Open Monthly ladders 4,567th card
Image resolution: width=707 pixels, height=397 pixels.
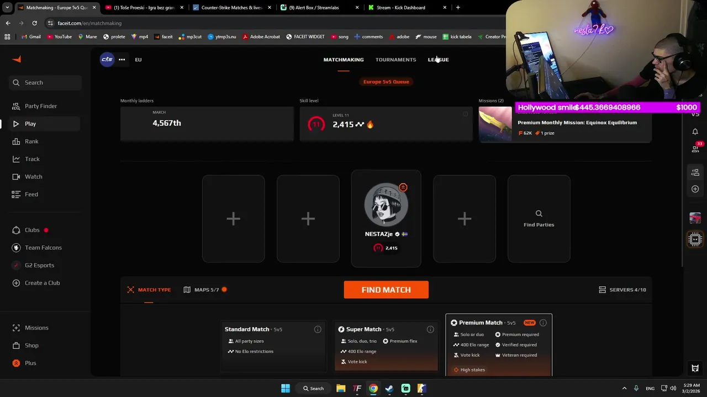pyautogui.click(x=207, y=124)
